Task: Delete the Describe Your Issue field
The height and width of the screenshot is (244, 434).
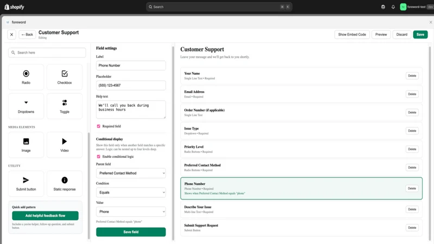Action: tap(412, 209)
